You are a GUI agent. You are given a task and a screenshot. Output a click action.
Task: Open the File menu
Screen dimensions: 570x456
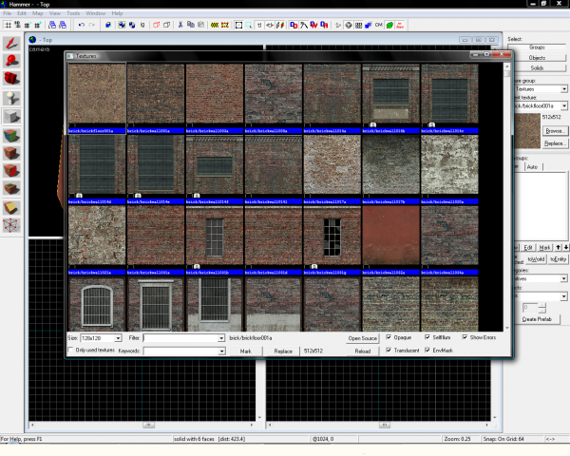(x=7, y=13)
